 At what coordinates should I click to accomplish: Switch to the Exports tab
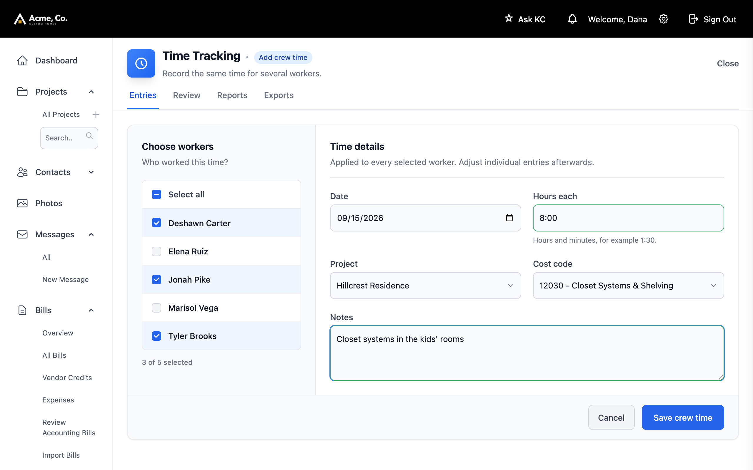click(279, 95)
